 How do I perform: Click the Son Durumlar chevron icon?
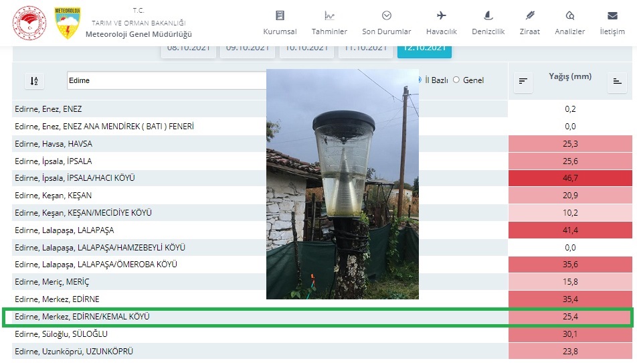[x=387, y=15]
